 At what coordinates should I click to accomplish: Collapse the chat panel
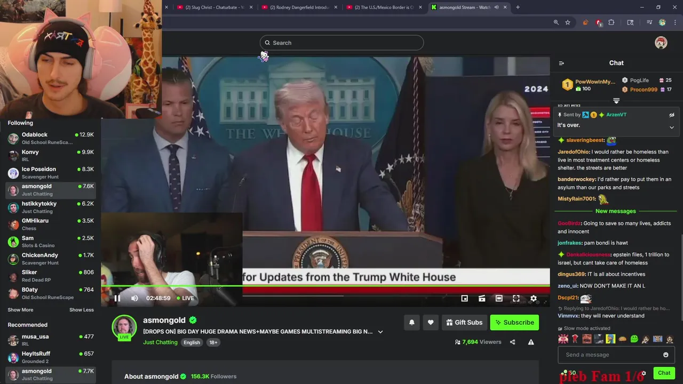(561, 63)
